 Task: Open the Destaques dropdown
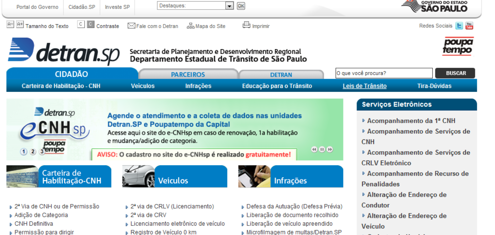pos(195,6)
